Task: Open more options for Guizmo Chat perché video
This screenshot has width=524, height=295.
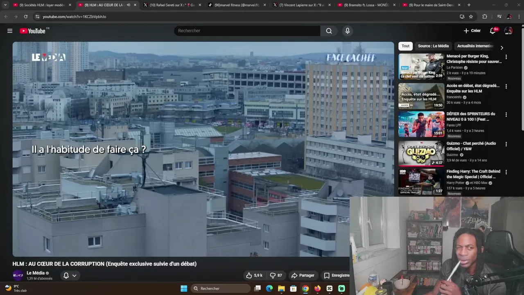Action: tap(506, 144)
